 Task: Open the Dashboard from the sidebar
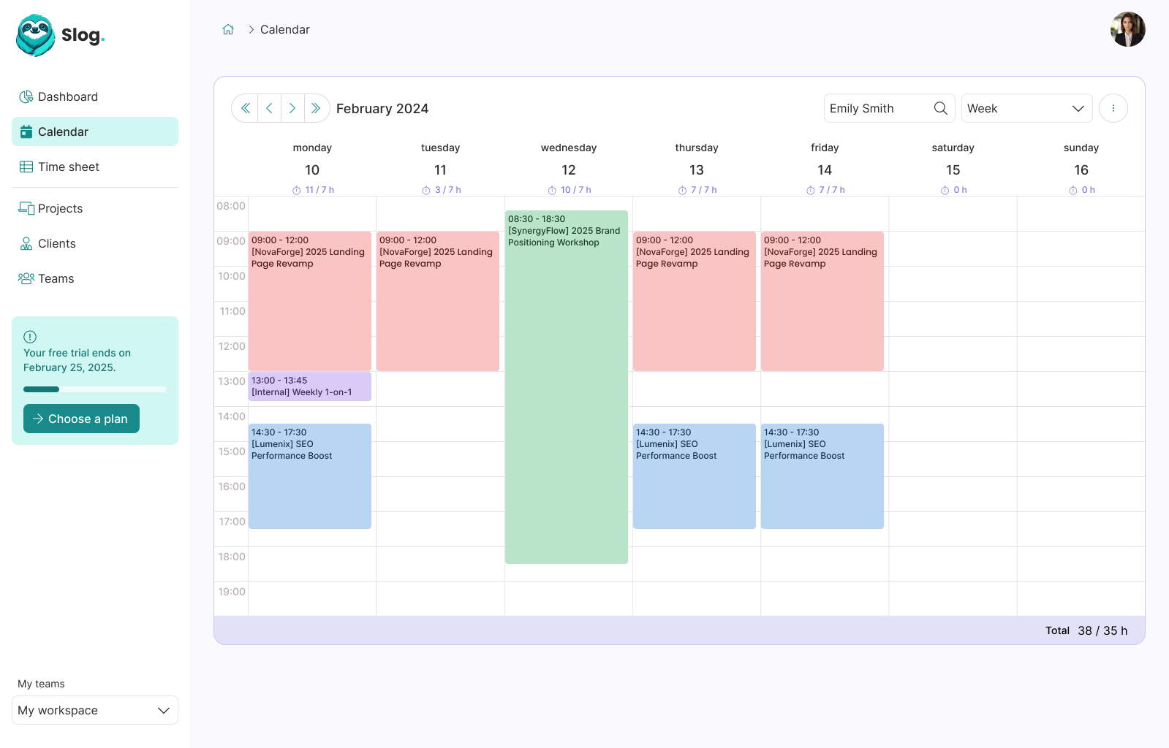click(68, 96)
